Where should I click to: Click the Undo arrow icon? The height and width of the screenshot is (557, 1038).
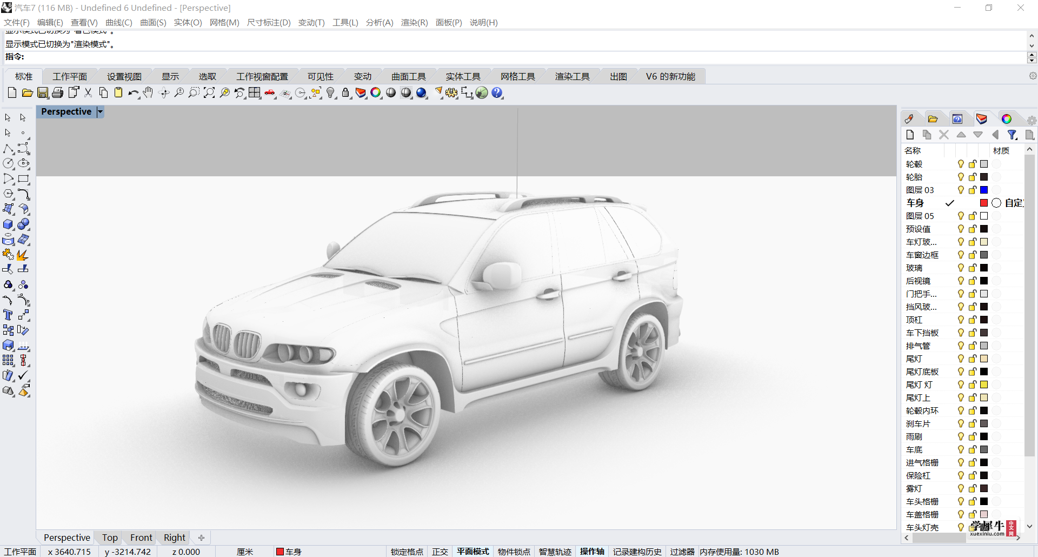(x=134, y=93)
